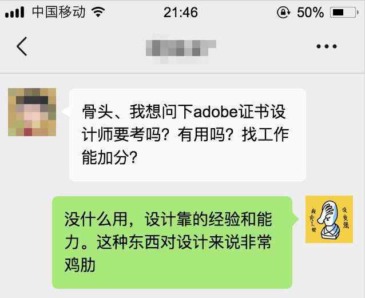The image size is (365, 298).
Task: Tap the cellular signal bars icon
Action: 14,12
